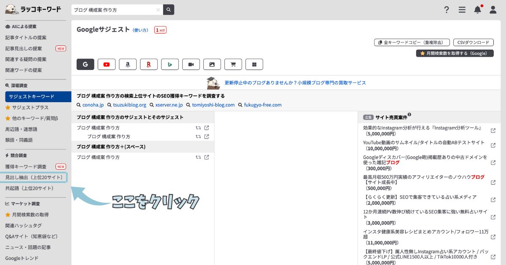Open external link for 最高月収500万円 ad
Screen dimensions: 506x265
click(493, 183)
